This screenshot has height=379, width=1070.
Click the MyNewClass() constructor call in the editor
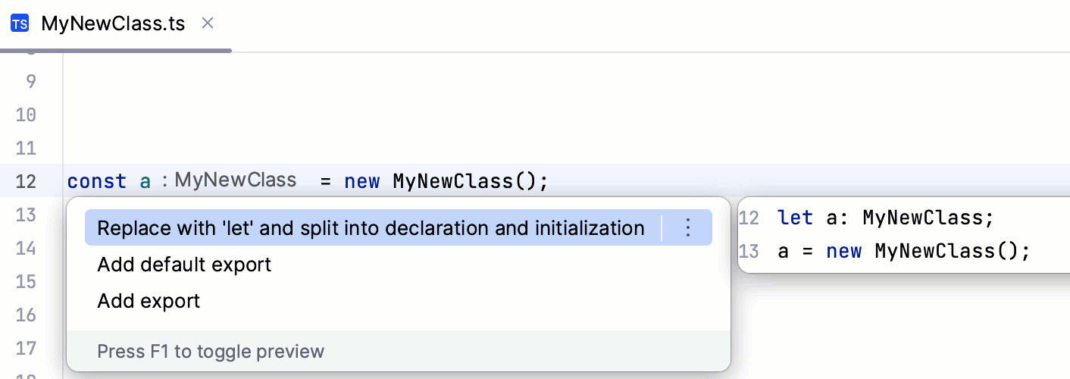click(x=469, y=182)
